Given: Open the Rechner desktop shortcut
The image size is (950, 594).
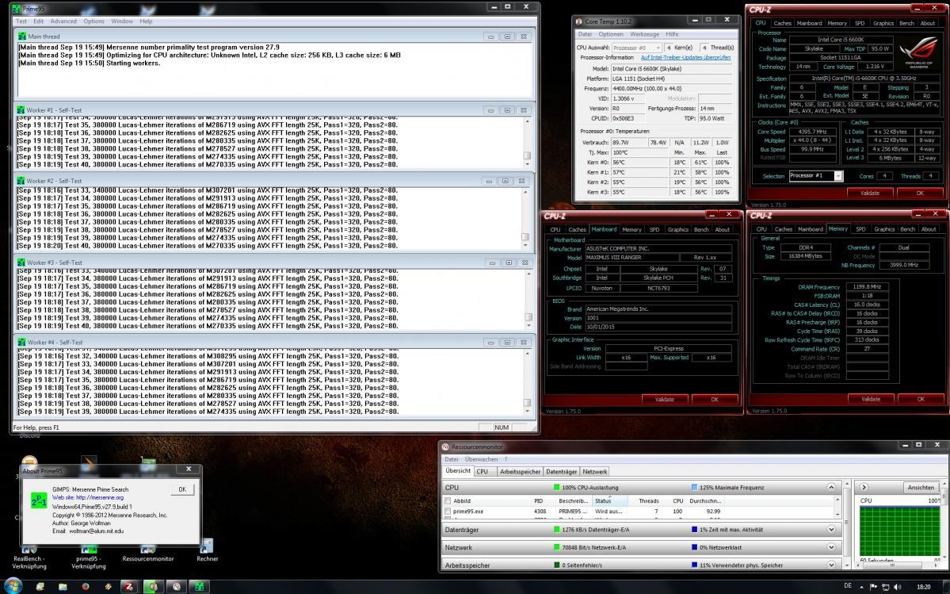Looking at the screenshot, I should coord(208,550).
